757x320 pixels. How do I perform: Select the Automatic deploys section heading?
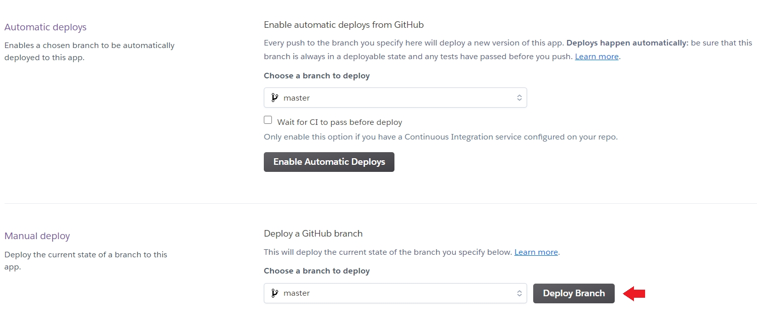(x=46, y=27)
